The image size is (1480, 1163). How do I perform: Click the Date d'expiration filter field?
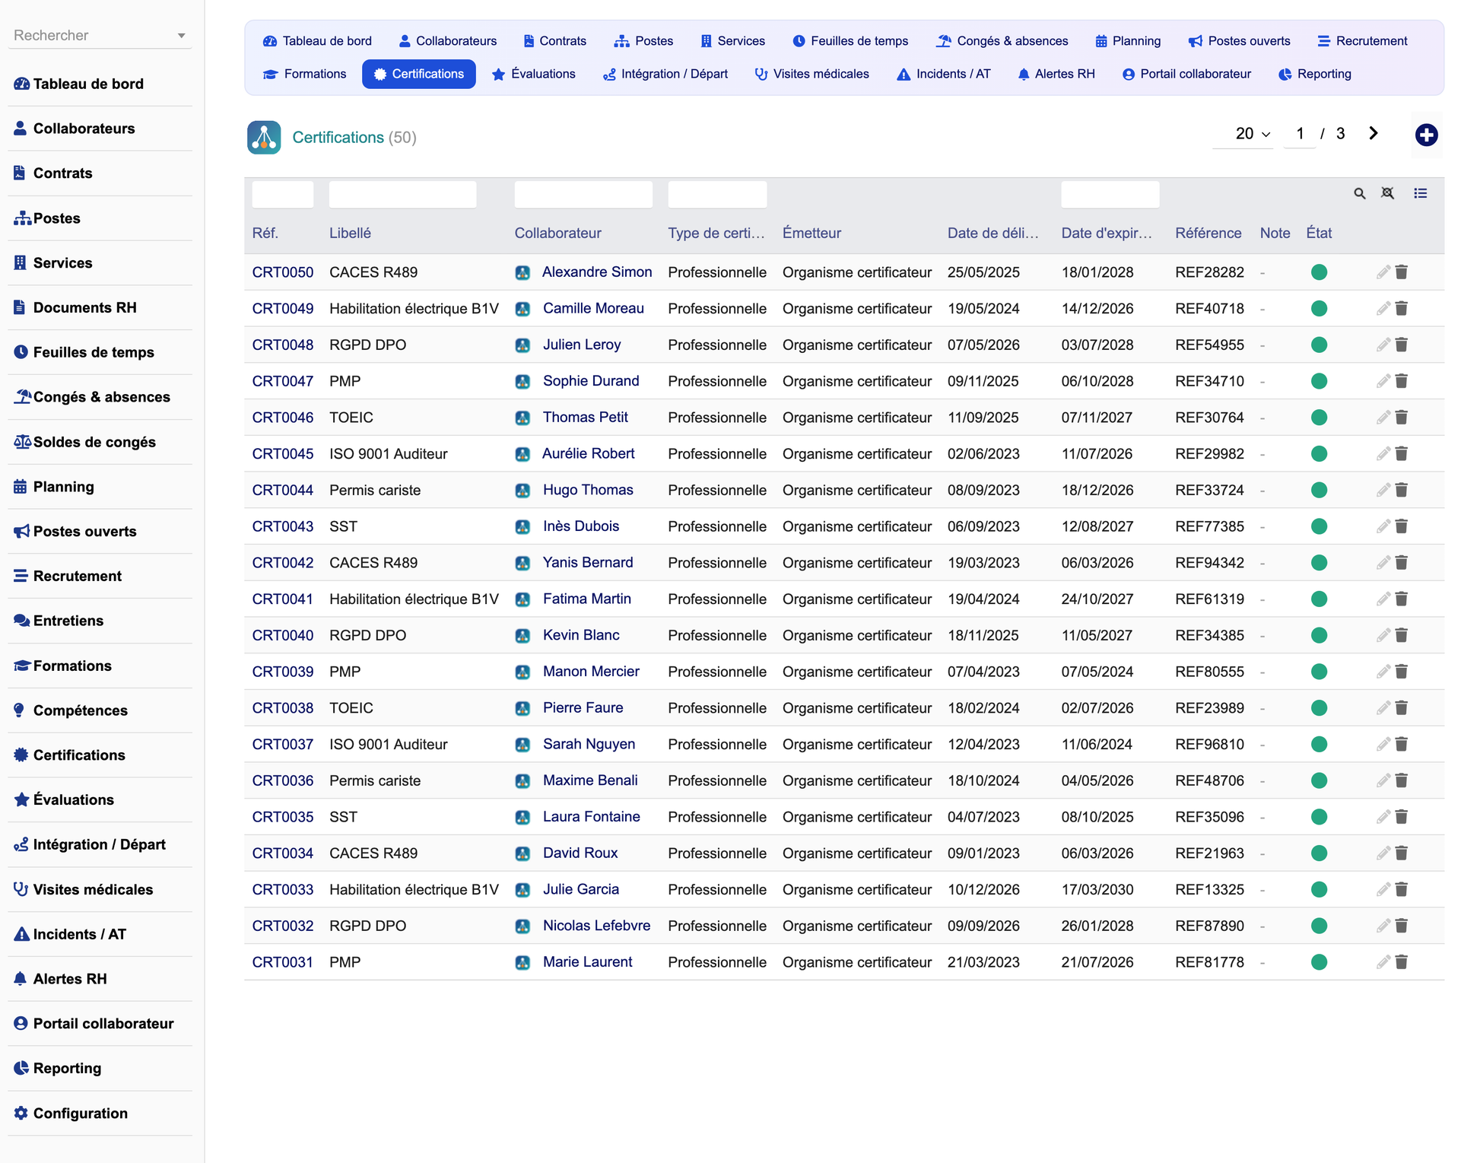[x=1110, y=195]
